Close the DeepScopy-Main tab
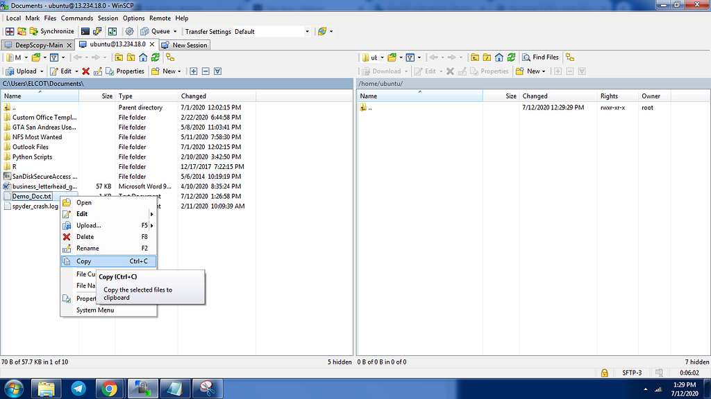 tap(69, 45)
